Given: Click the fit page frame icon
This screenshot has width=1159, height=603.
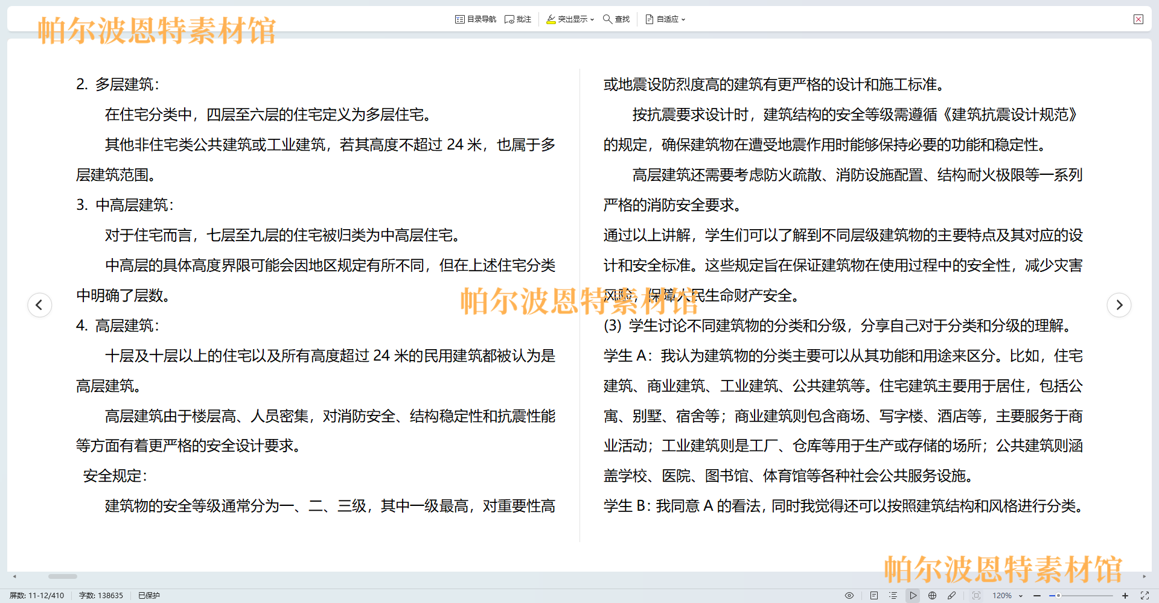Looking at the screenshot, I should pos(976,595).
